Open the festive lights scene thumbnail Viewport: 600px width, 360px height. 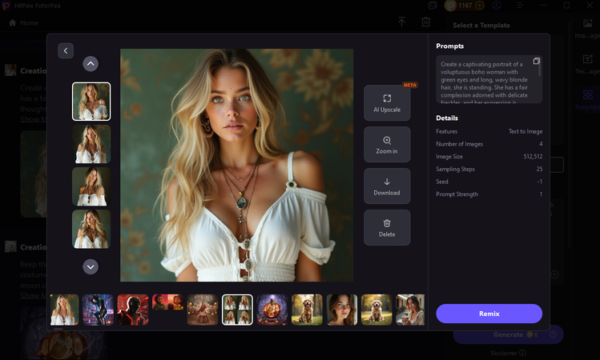coord(203,310)
